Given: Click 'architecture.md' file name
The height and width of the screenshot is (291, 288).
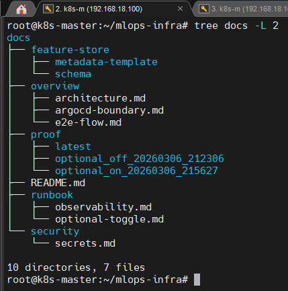Looking at the screenshot, I should coord(100,98).
